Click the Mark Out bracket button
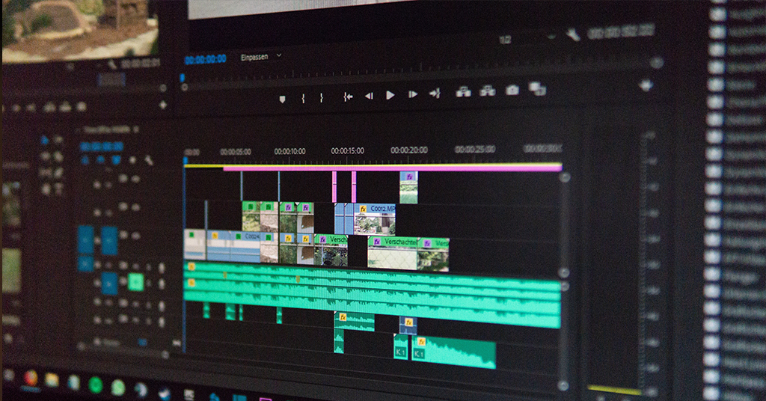 point(322,98)
